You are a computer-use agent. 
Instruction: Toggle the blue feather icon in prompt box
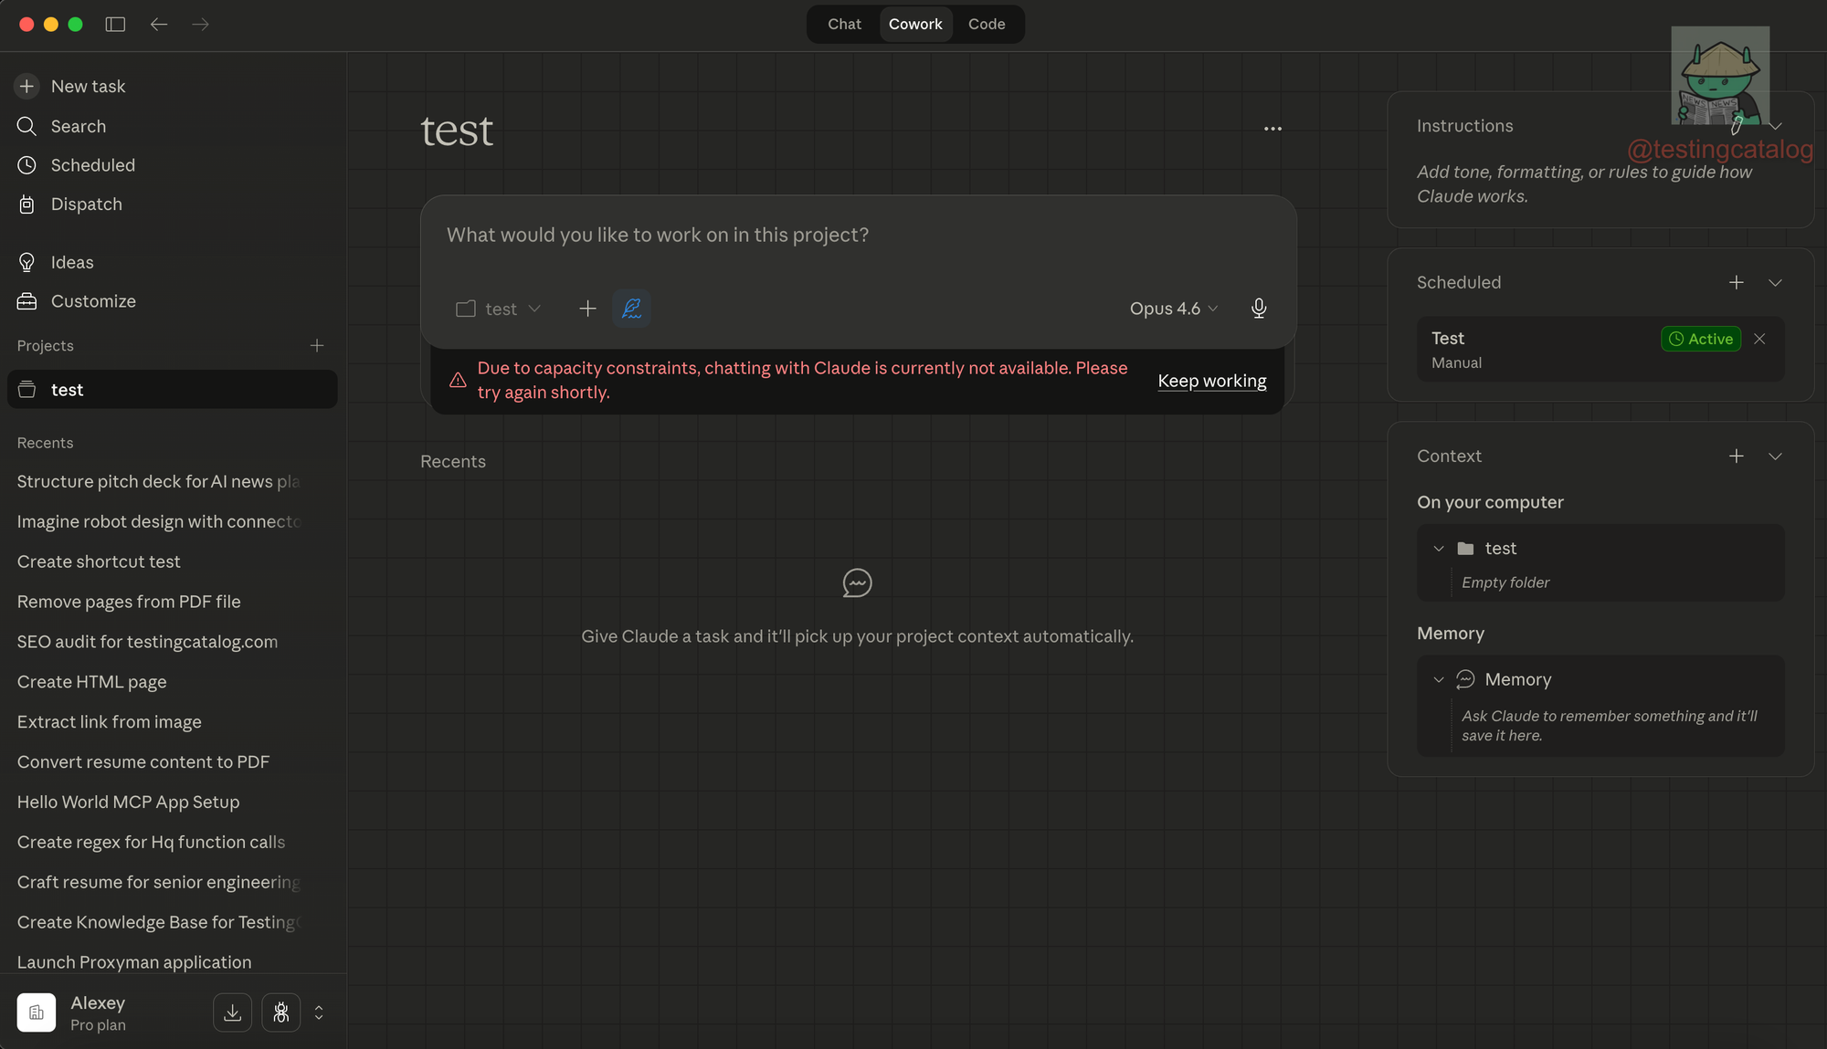[631, 309]
